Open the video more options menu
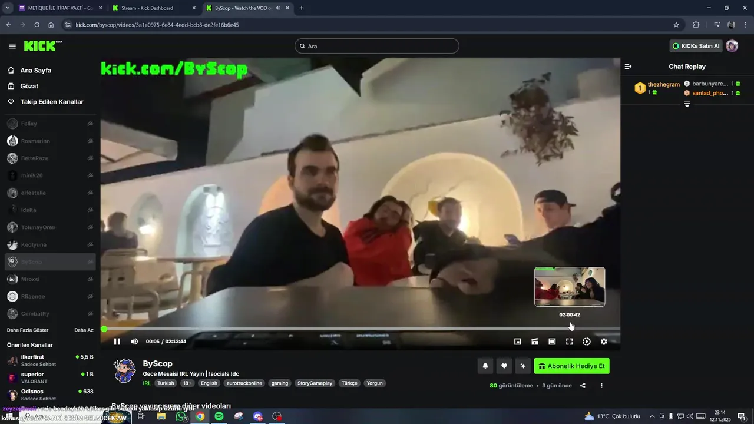Image resolution: width=754 pixels, height=424 pixels. (x=601, y=386)
